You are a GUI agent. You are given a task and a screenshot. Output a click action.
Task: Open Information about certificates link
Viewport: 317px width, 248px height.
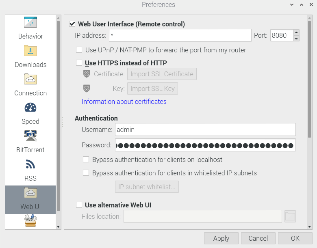124,101
